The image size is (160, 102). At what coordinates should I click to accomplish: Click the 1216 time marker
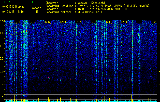93,22
